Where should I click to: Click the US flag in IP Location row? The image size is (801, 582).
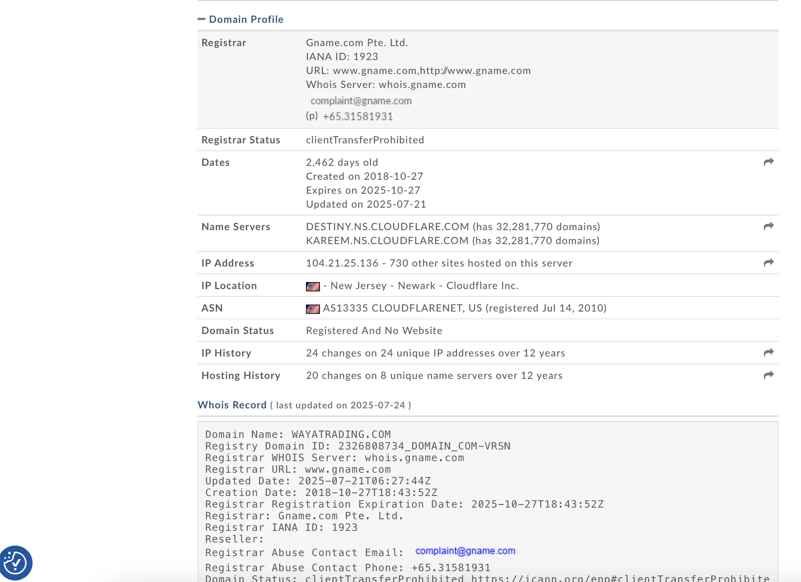point(313,286)
